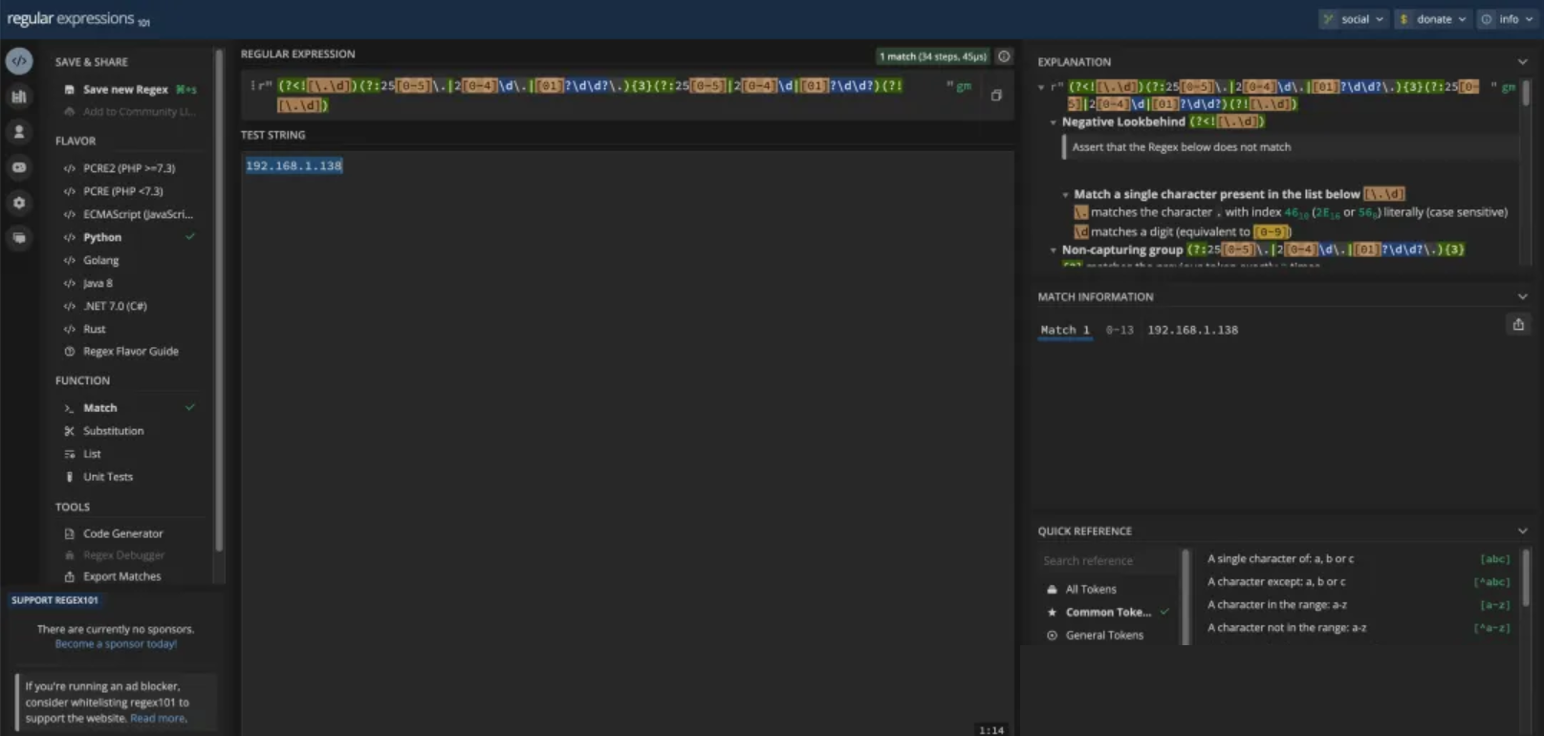Click the Explanation panel scrollbar
This screenshot has width=1544, height=736.
1526,94
